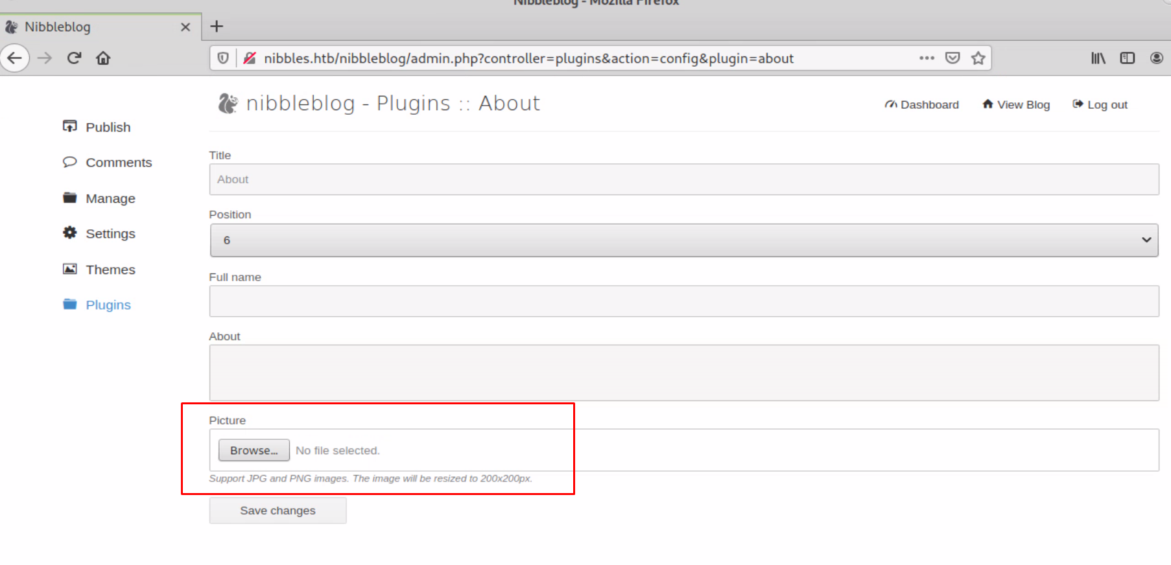Image resolution: width=1171 pixels, height=565 pixels.
Task: Open Settings from the sidebar
Action: click(x=110, y=233)
